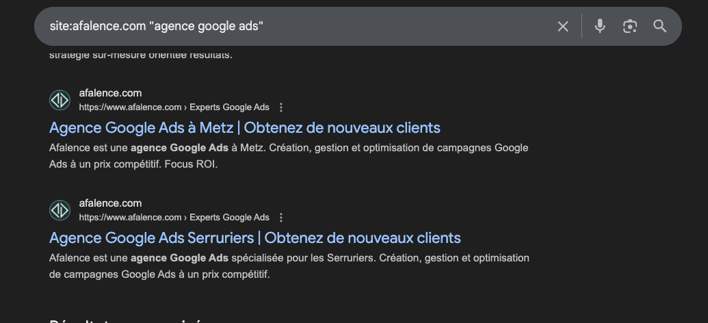Open the three-dot menu for the Metz result
The image size is (708, 323).
click(281, 107)
